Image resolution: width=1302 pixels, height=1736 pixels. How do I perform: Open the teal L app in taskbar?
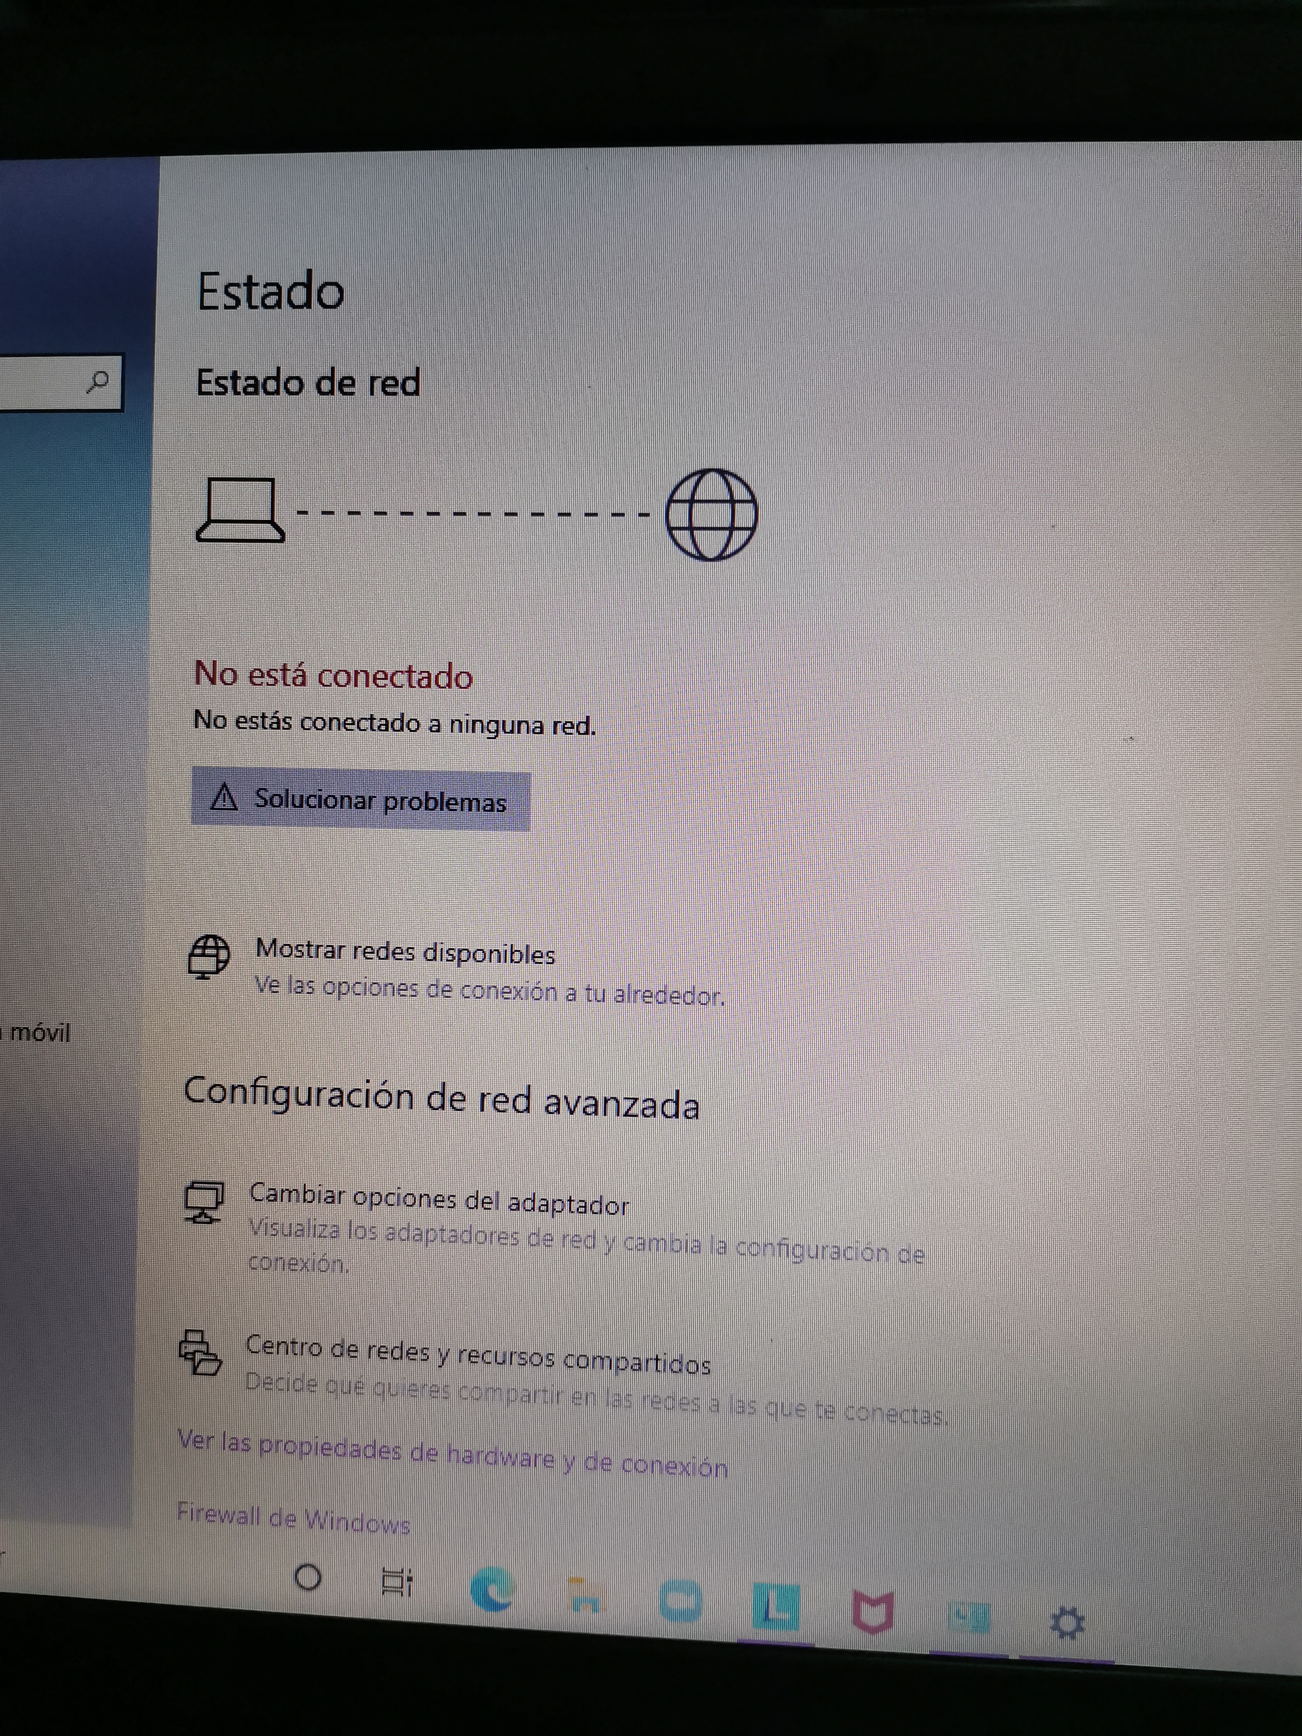[776, 1607]
